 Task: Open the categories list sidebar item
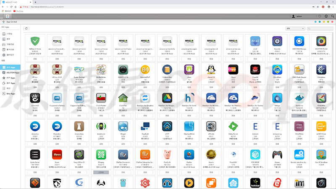[10, 88]
